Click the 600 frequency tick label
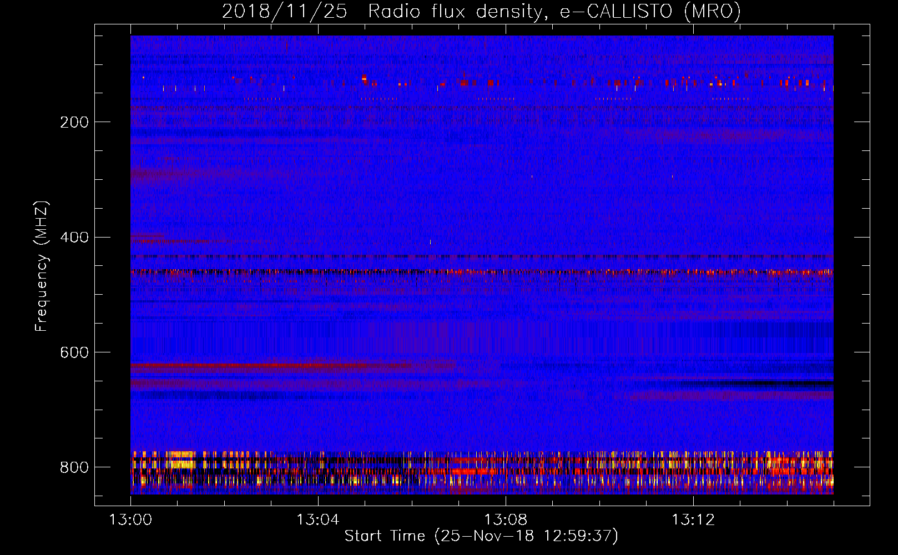 pyautogui.click(x=74, y=353)
